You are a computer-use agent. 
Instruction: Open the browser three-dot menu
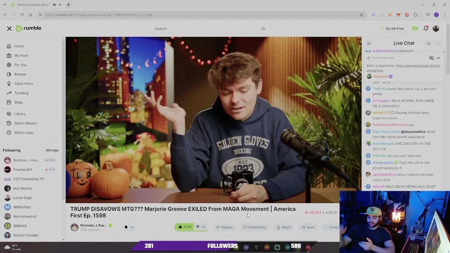tap(444, 15)
